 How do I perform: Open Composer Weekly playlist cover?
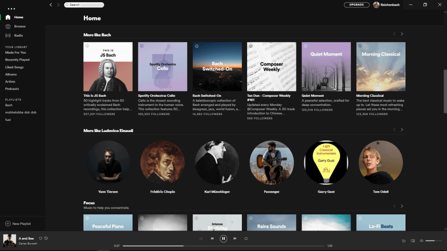[x=272, y=67]
